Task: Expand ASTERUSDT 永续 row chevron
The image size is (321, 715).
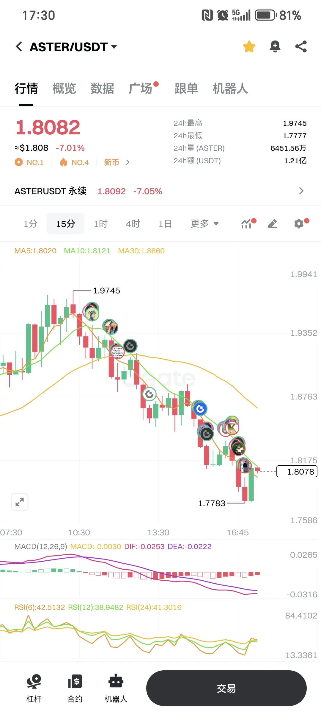Action: [x=301, y=191]
